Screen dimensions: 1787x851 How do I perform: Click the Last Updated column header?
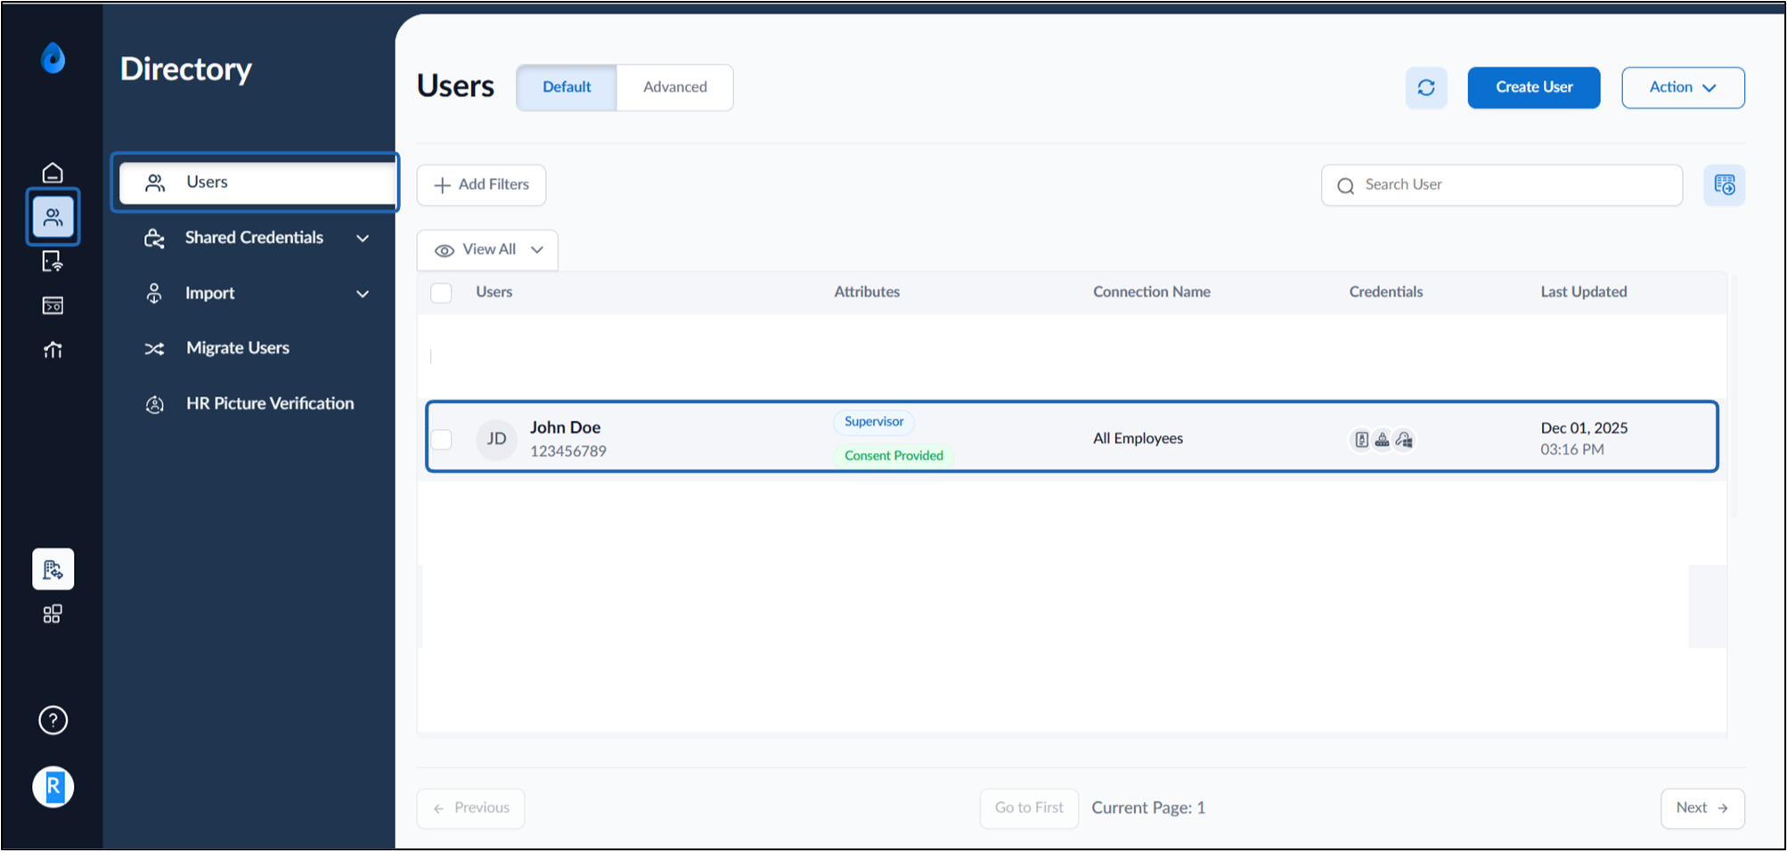pos(1584,292)
